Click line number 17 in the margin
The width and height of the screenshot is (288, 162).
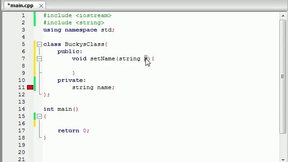click(x=22, y=130)
